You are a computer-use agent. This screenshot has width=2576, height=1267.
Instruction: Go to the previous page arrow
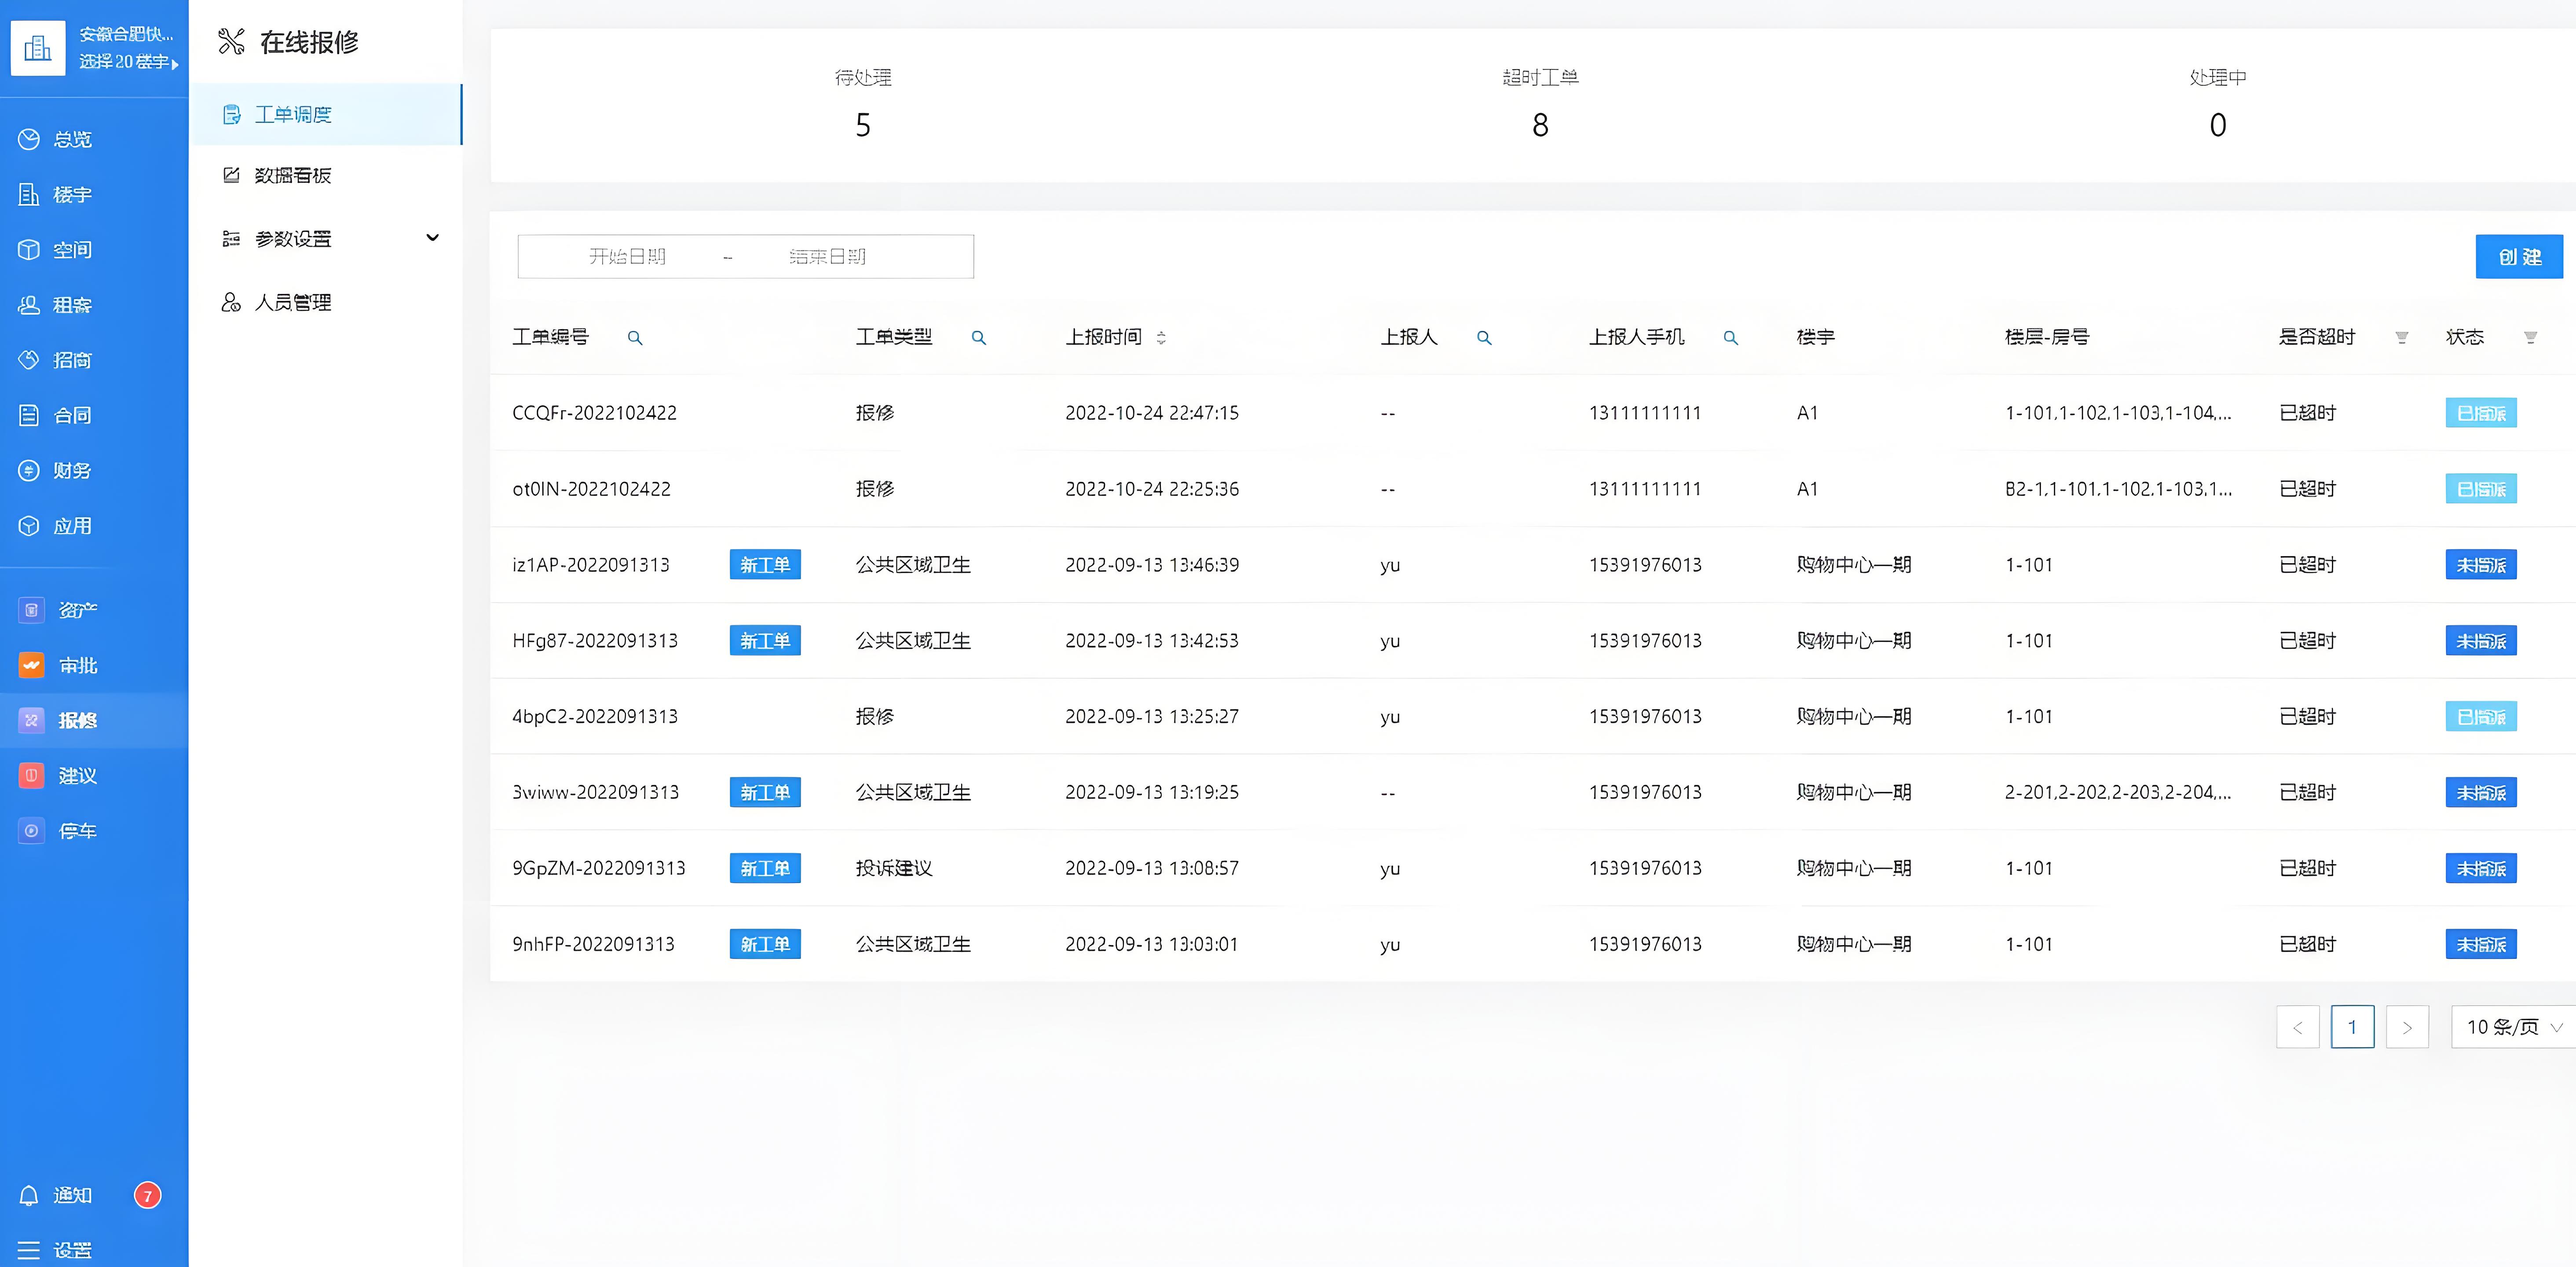[2298, 1027]
